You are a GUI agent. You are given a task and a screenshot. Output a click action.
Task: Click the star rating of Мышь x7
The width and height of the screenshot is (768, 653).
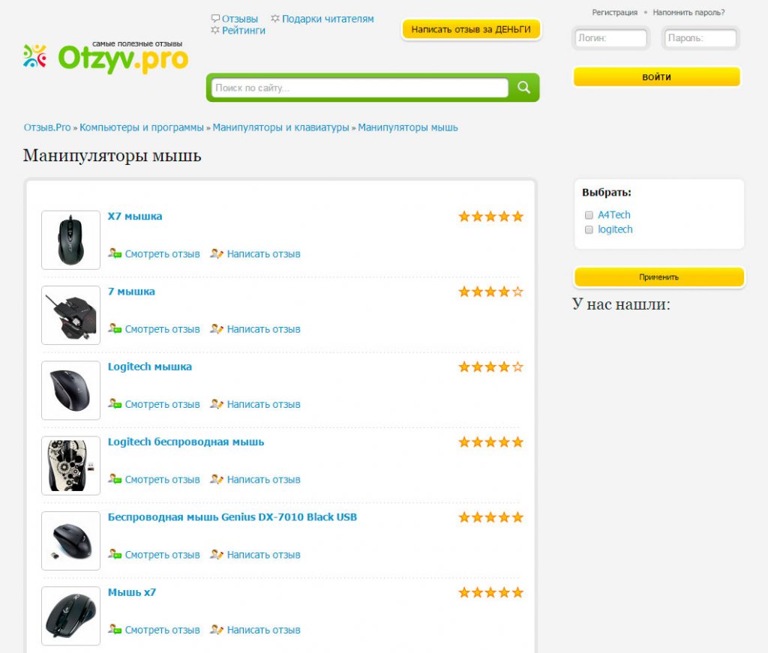pos(490,592)
